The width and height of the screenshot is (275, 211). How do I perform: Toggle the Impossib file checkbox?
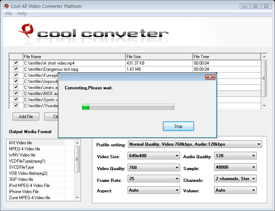(16, 81)
